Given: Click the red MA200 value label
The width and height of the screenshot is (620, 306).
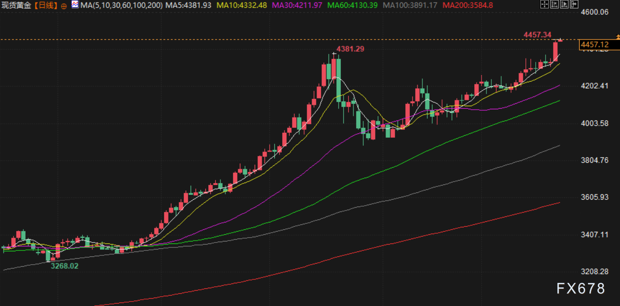Looking at the screenshot, I should point(467,5).
